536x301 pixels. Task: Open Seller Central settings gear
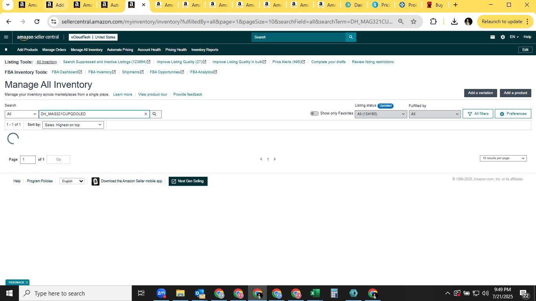click(503, 37)
